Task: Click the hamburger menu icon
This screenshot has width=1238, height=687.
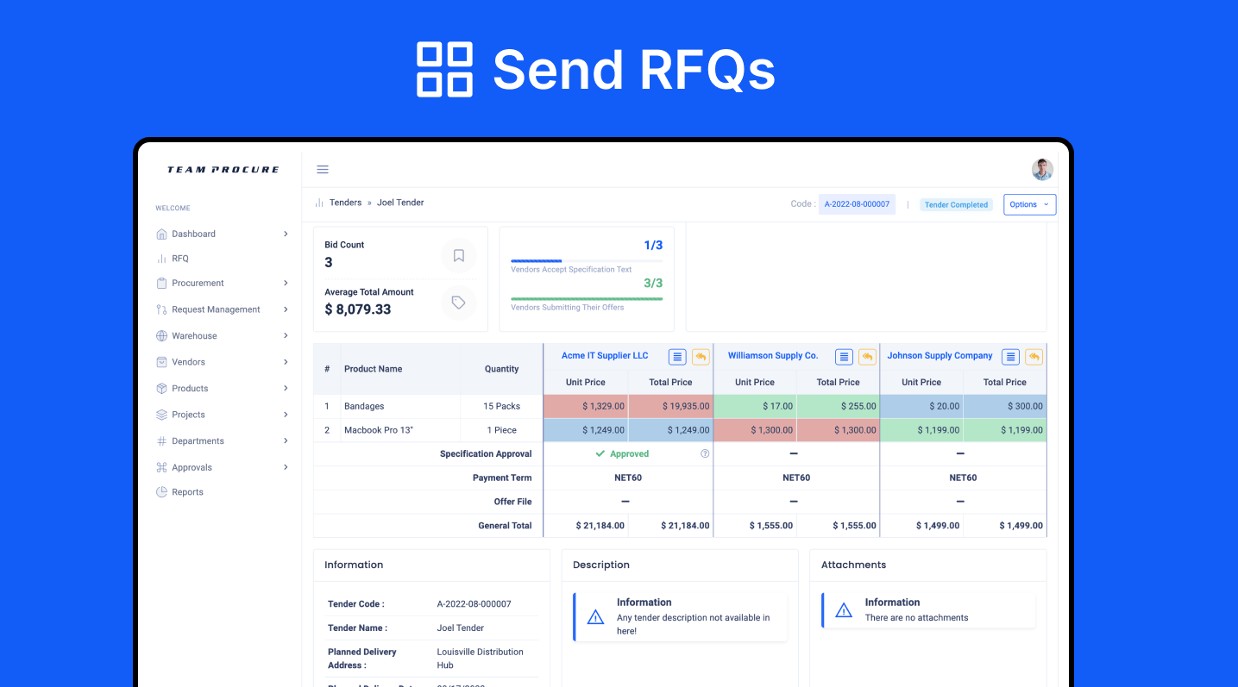Action: point(323,170)
